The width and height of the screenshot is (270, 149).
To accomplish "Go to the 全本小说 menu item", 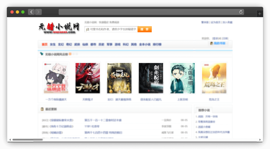I will pos(144,44).
